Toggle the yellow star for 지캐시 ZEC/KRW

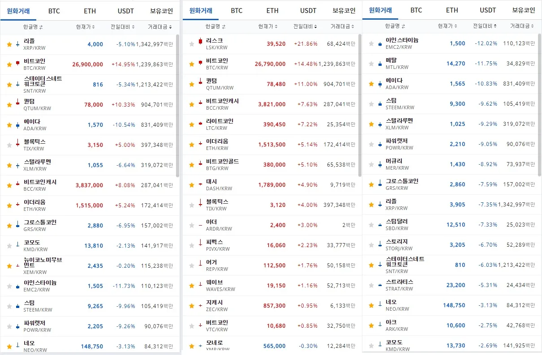(192, 306)
